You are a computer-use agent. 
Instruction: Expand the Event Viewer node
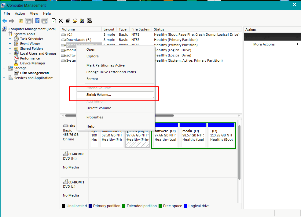point(10,44)
